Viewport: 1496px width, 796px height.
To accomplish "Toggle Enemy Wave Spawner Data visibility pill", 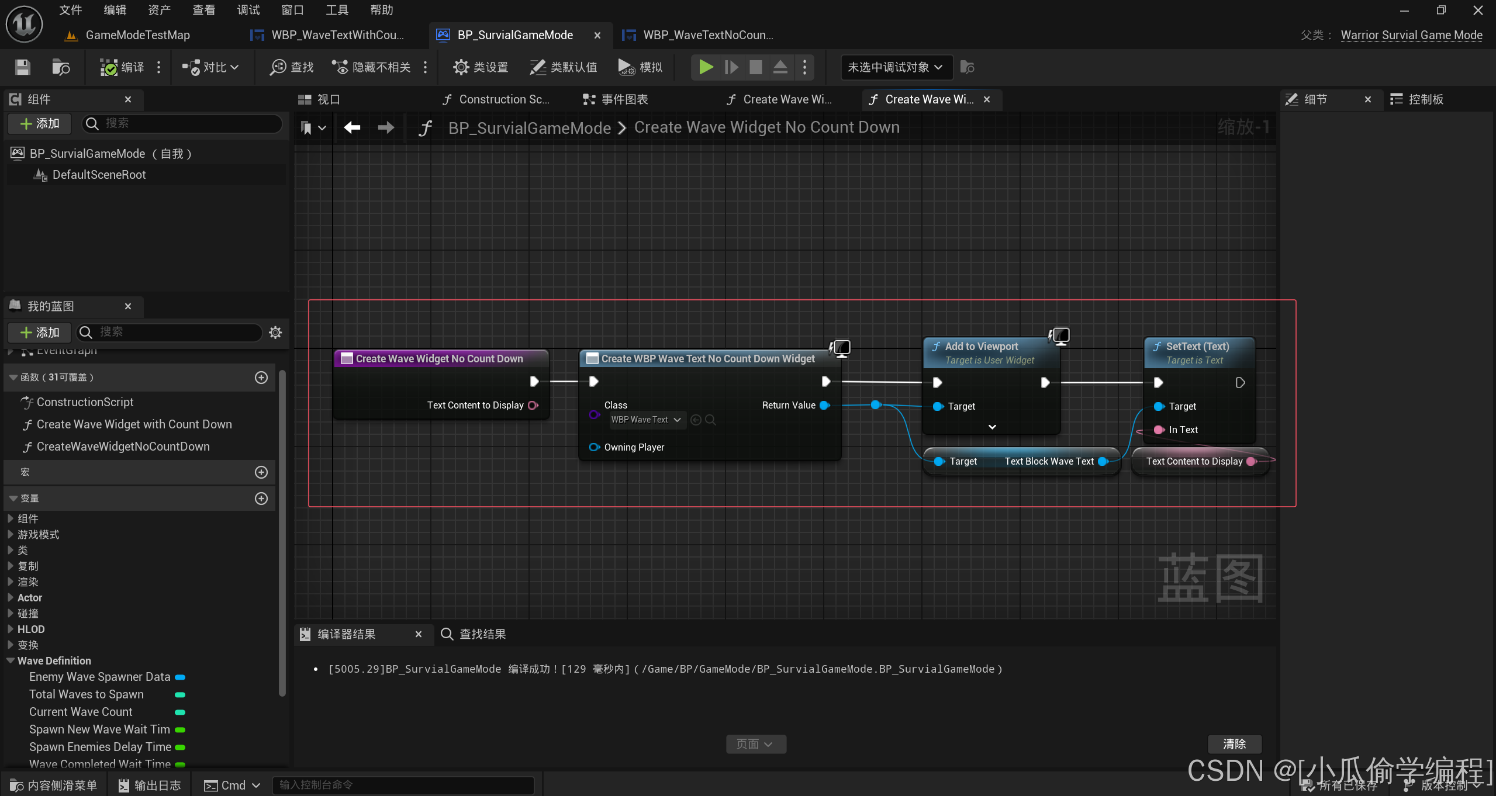I will click(x=180, y=677).
